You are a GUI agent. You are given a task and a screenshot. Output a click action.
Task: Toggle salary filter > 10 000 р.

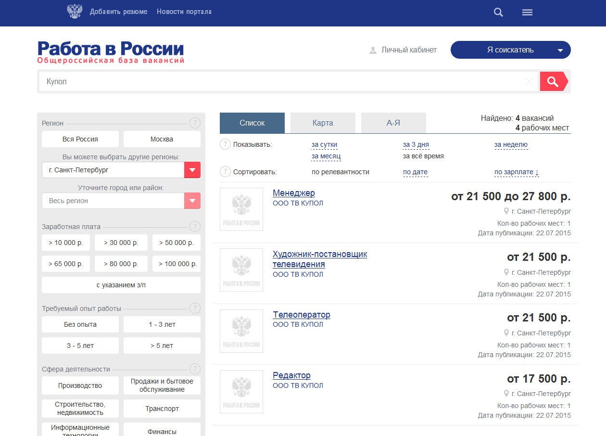[x=66, y=243]
